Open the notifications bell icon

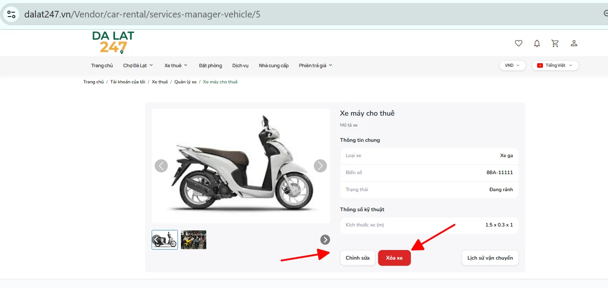tap(537, 43)
